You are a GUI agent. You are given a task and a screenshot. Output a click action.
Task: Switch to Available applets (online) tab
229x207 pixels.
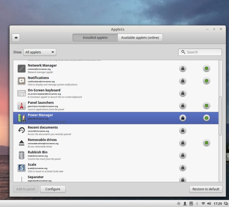(x=140, y=38)
